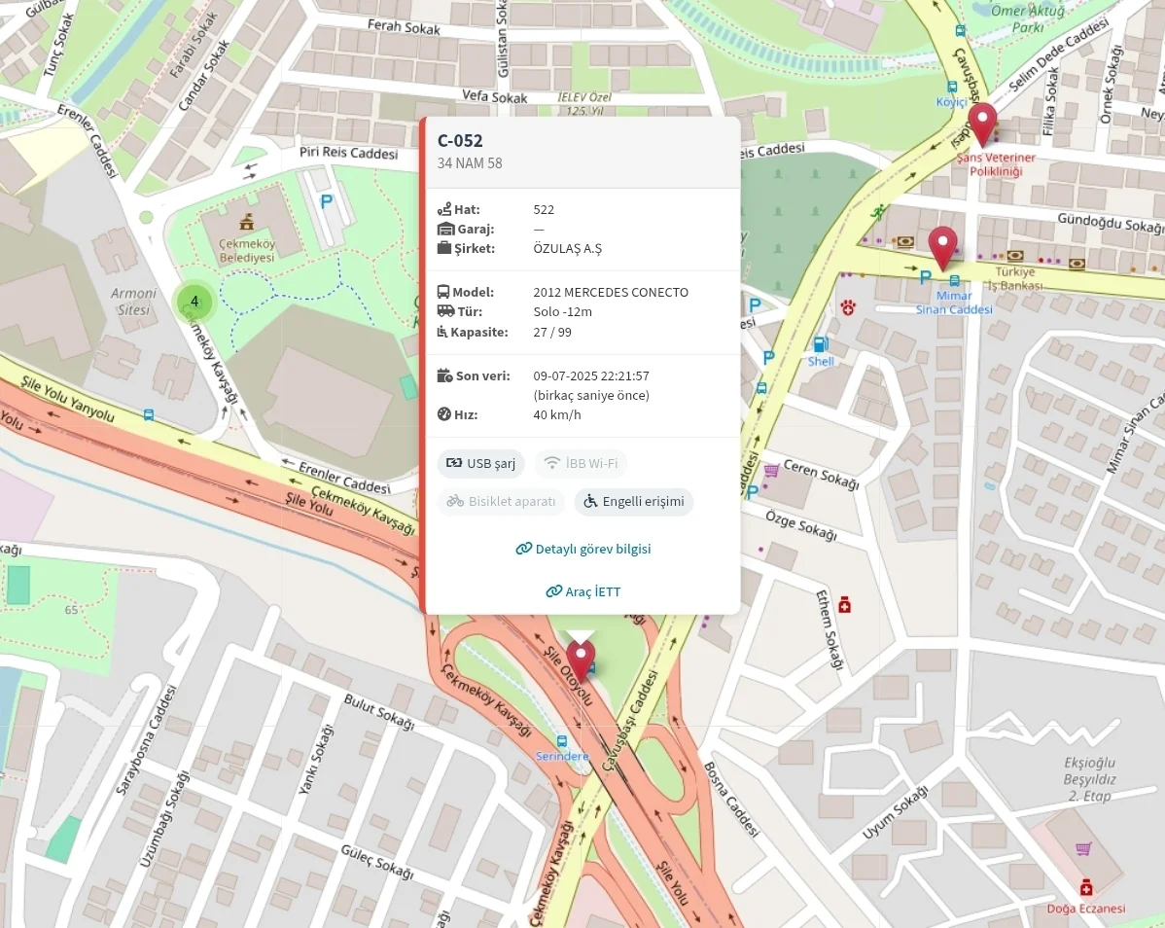Select the Doğa Eczanesi pharmacy icon
The image size is (1165, 928).
1085,888
